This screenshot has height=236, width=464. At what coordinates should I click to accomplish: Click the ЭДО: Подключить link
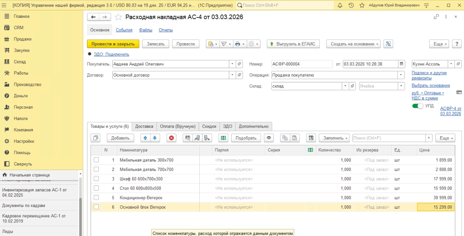click(x=111, y=54)
